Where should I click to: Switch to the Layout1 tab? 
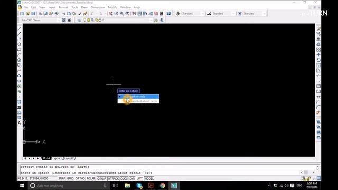pos(57,158)
